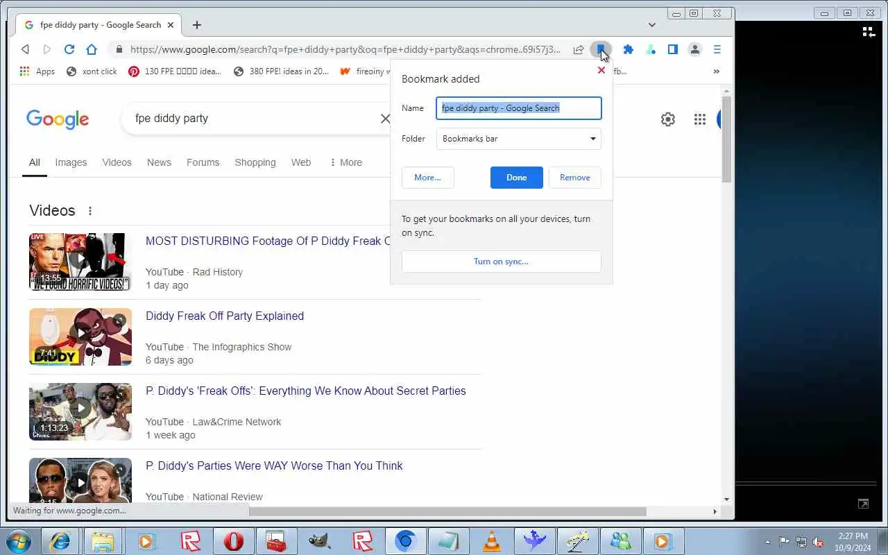Open the Windows Start button

[x=18, y=541]
